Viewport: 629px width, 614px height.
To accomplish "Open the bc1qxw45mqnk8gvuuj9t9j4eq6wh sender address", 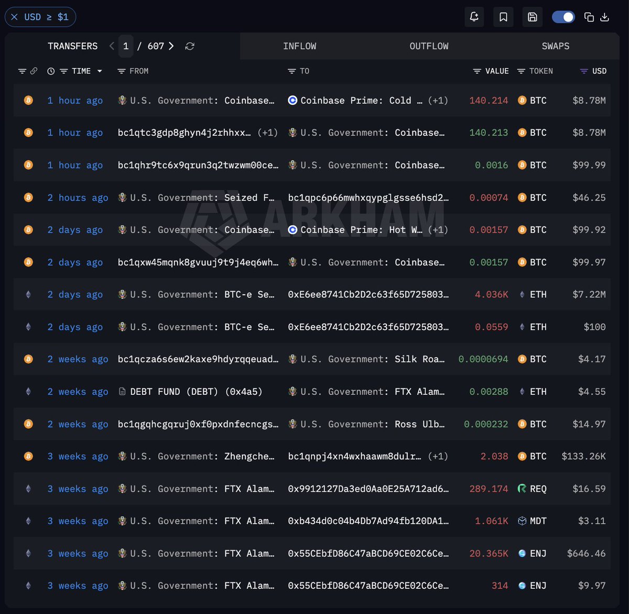I will [198, 262].
